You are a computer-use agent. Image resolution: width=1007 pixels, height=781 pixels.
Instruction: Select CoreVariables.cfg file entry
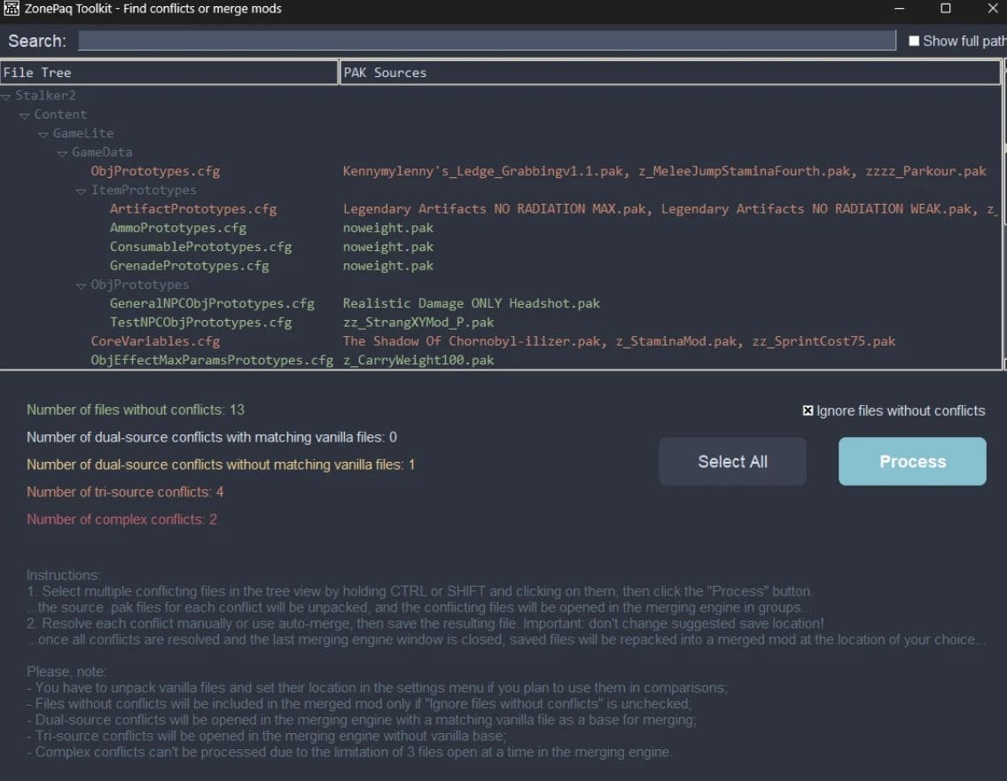(x=155, y=341)
